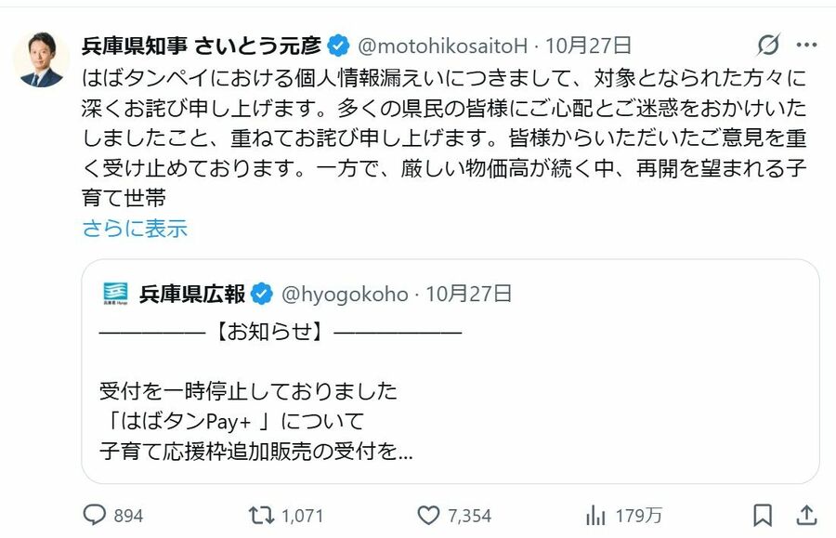Click the share upload icon

tap(806, 515)
